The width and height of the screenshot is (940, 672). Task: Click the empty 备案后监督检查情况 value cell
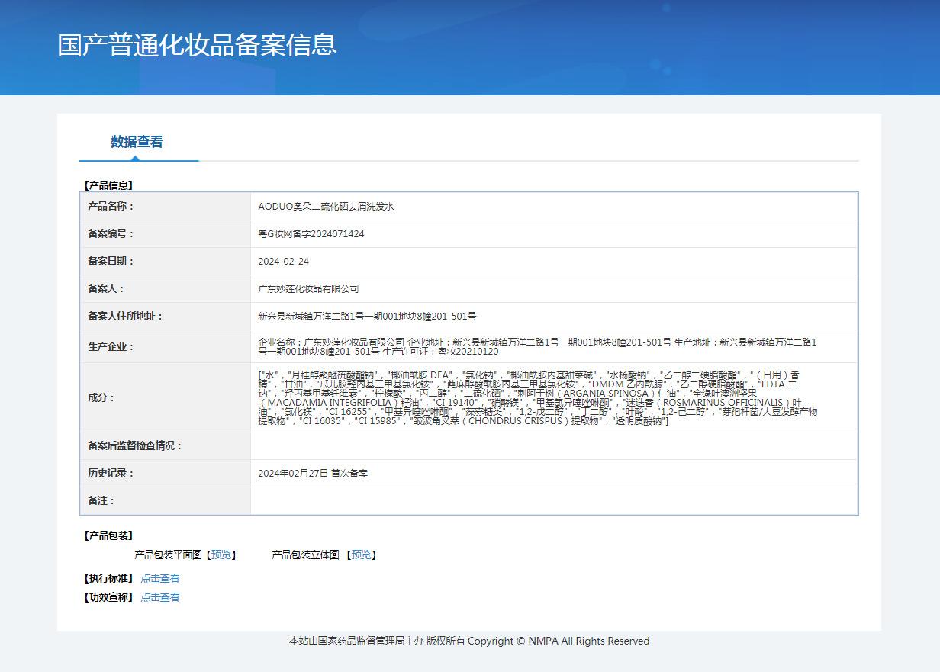click(553, 446)
